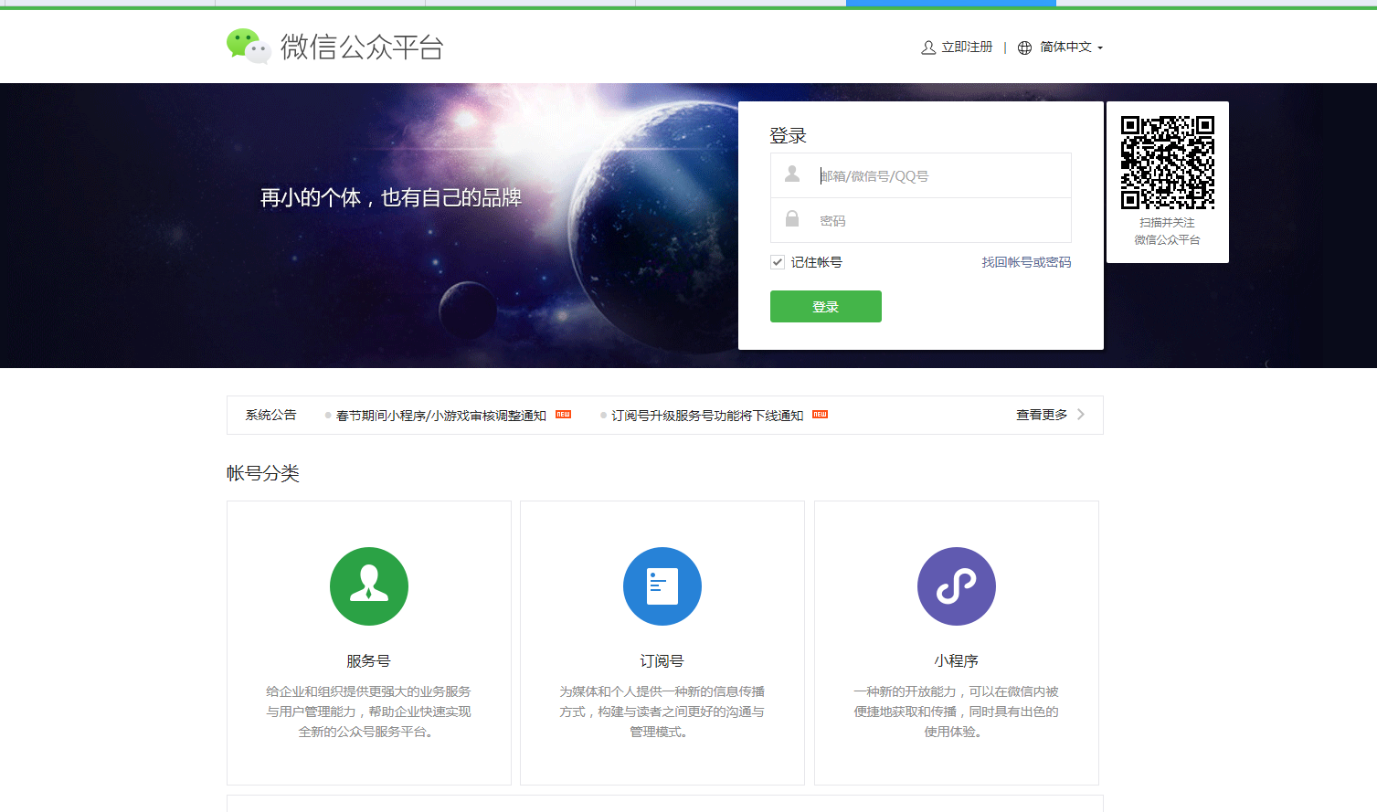Click the green 服务号 circle icon
The image size is (1377, 812).
pyautogui.click(x=369, y=586)
